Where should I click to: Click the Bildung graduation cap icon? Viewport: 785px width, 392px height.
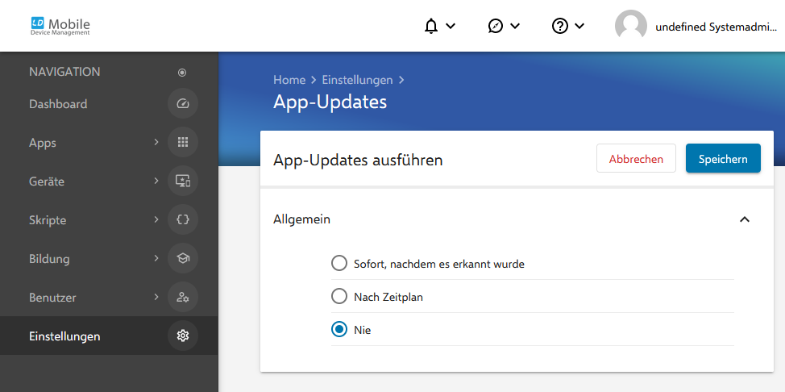tap(183, 259)
